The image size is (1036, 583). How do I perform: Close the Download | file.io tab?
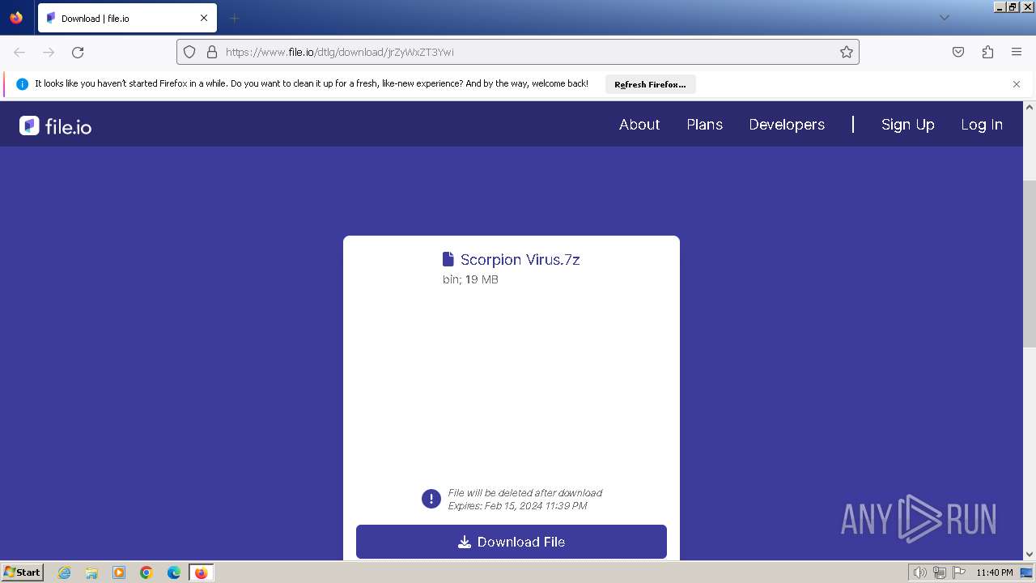(x=204, y=18)
